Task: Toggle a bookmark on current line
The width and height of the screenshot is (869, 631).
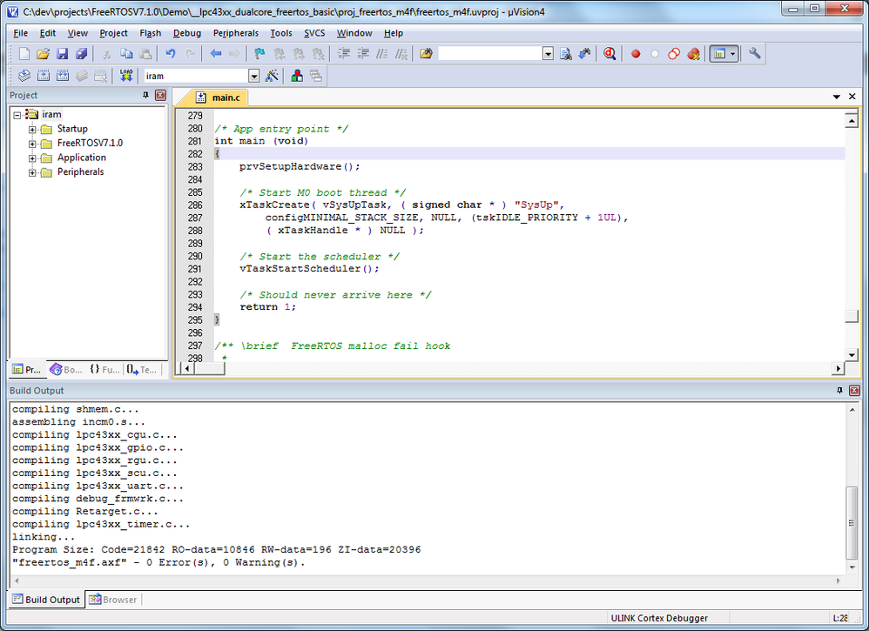Action: [x=258, y=53]
